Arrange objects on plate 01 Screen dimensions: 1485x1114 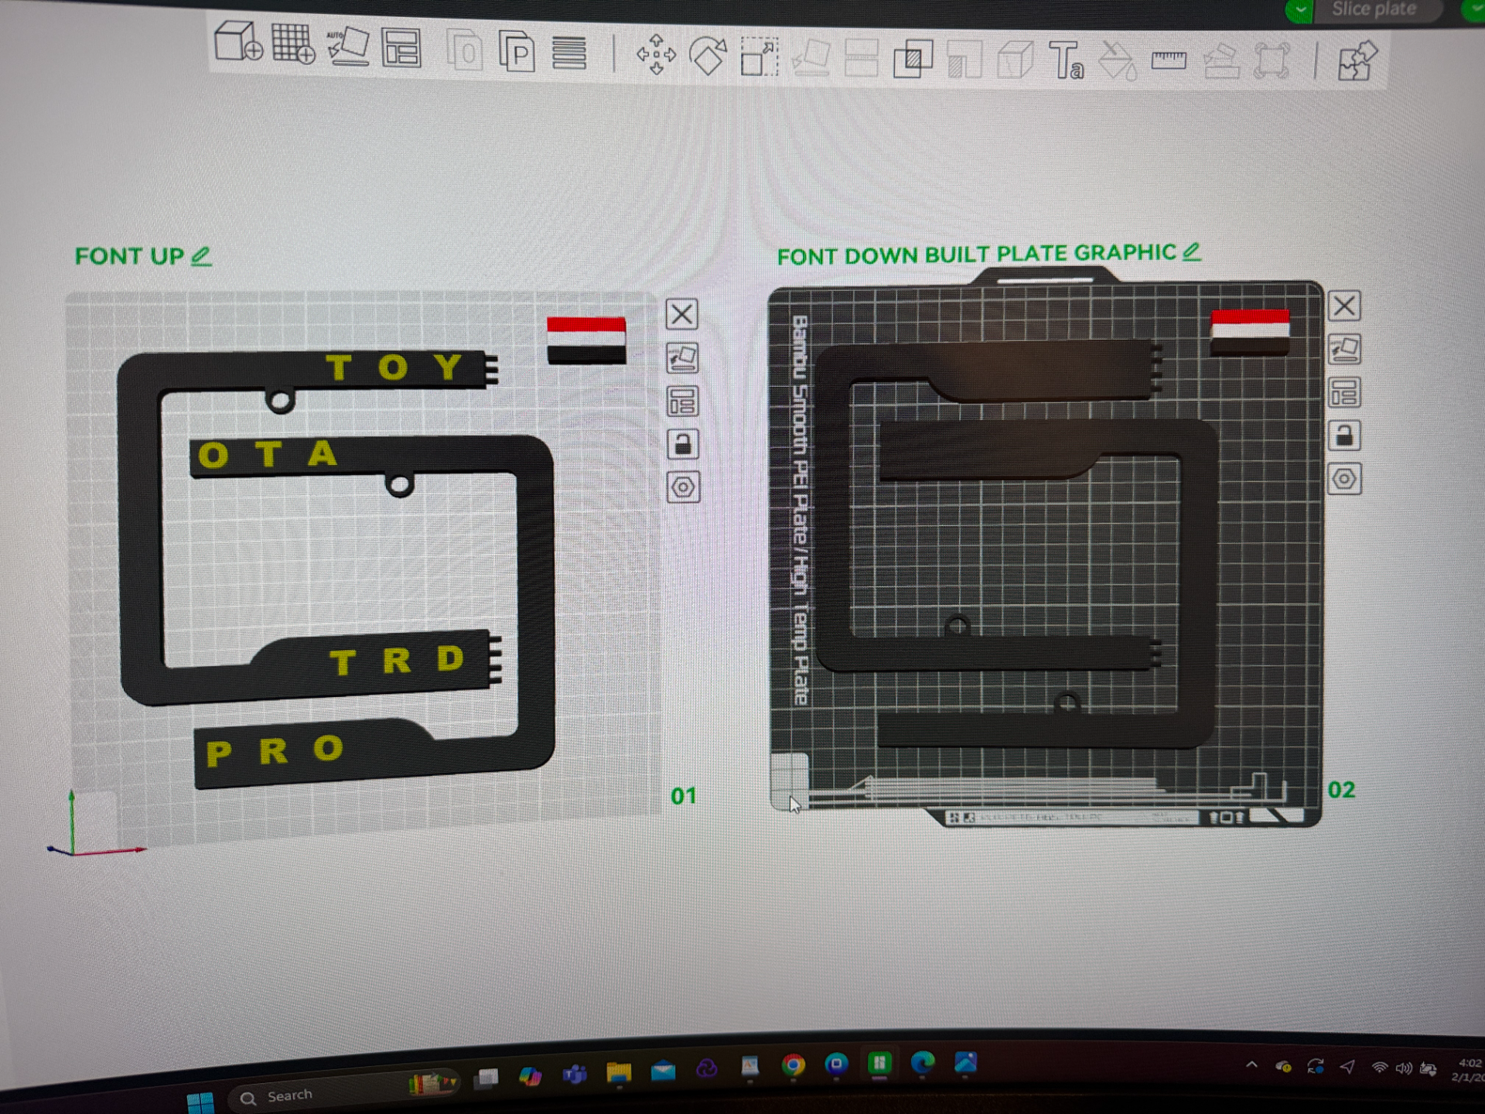click(682, 402)
